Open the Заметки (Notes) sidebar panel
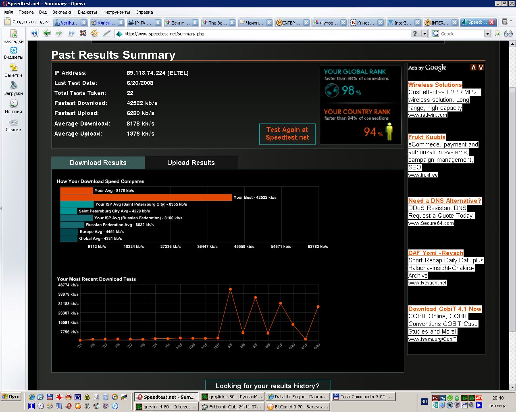This screenshot has width=516, height=412. pyautogui.click(x=13, y=71)
